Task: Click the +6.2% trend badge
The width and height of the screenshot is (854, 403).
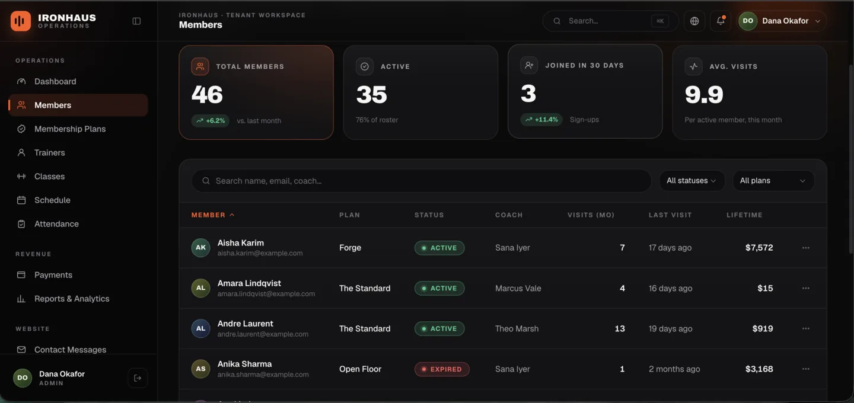Action: pyautogui.click(x=211, y=120)
